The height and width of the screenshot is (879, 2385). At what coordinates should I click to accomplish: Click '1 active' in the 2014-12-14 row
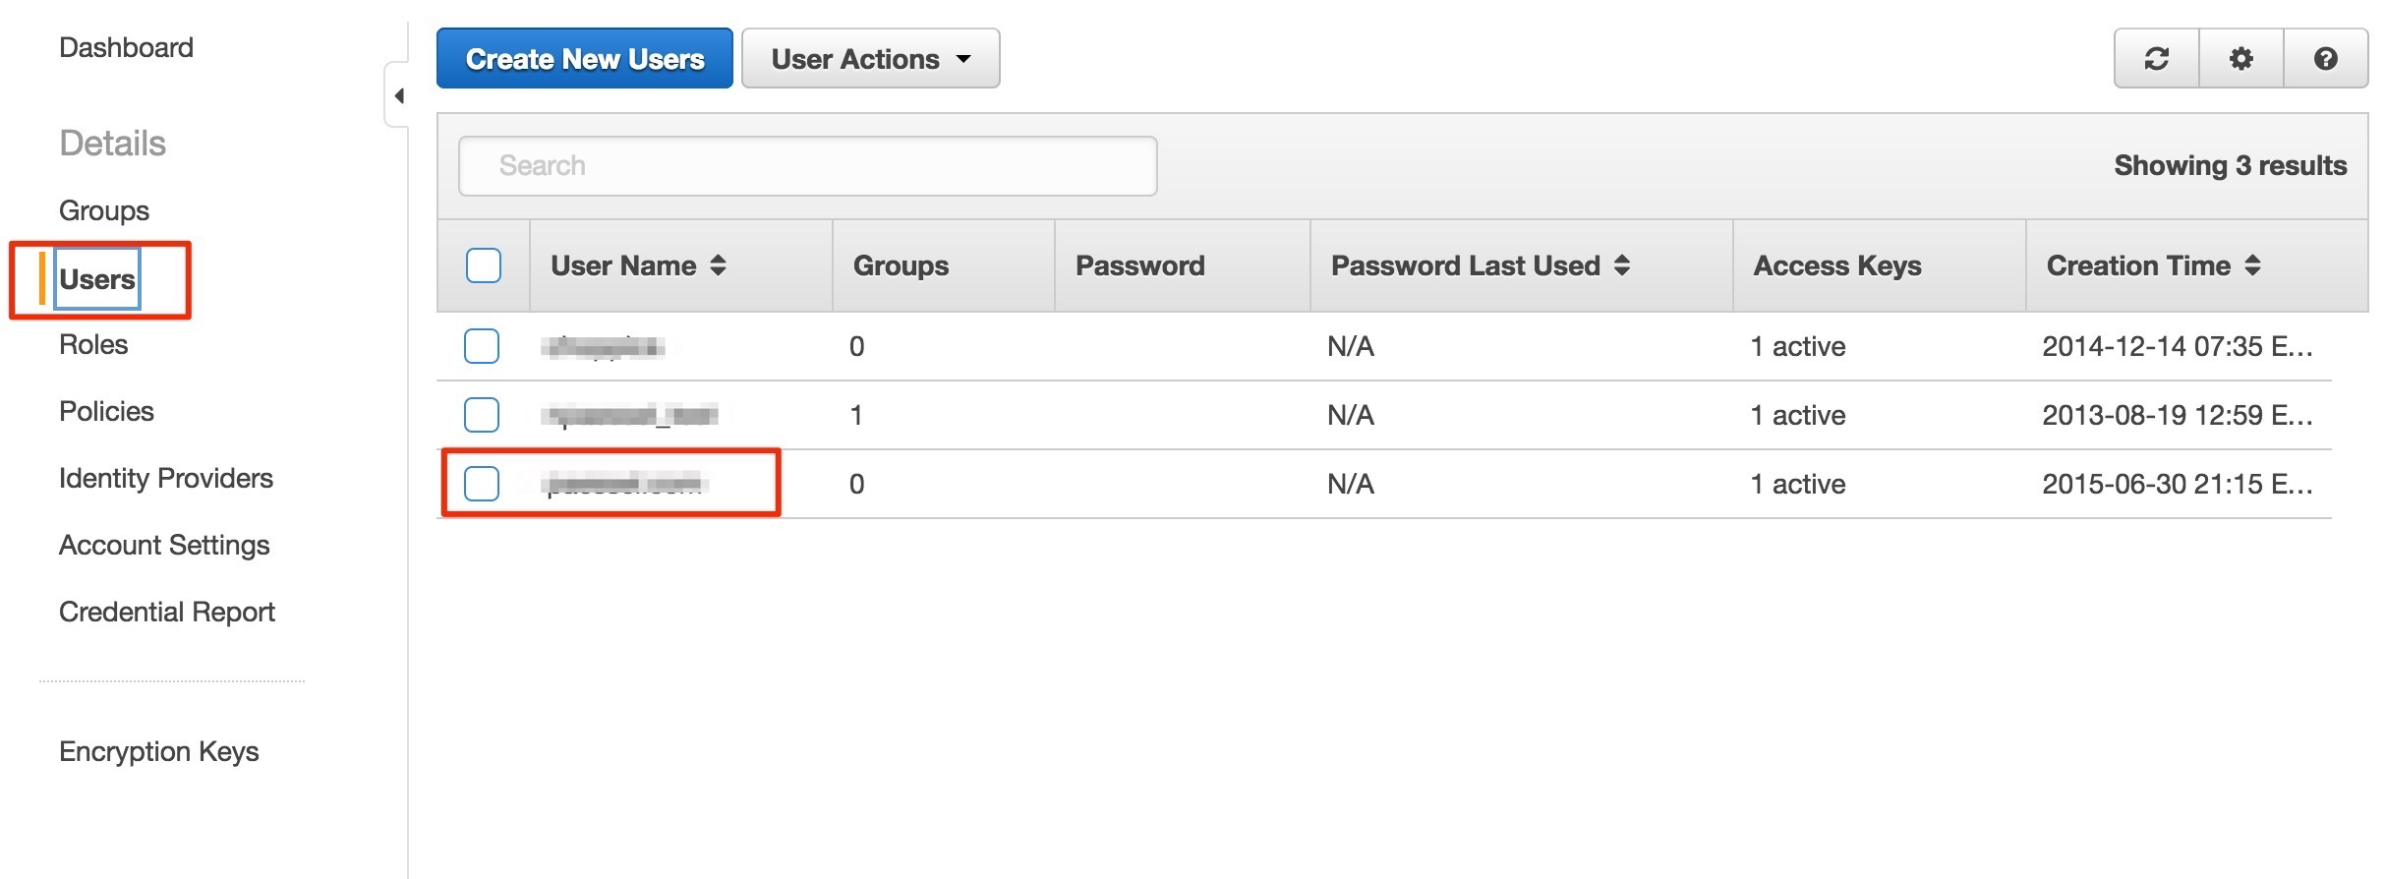[1798, 346]
